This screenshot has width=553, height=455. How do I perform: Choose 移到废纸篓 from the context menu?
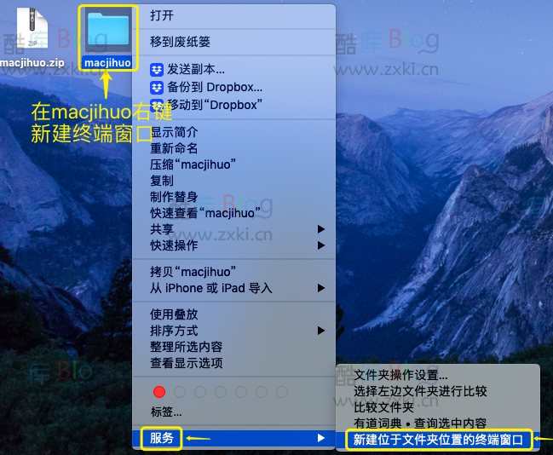pos(233,42)
